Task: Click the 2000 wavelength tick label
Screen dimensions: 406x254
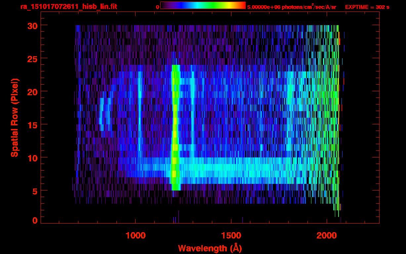Action: [x=327, y=235]
